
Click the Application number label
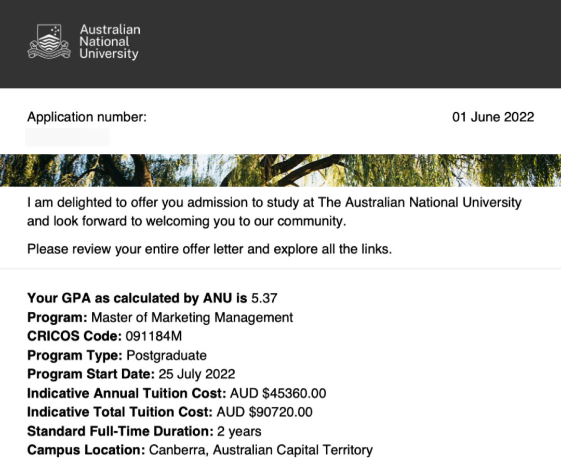click(87, 117)
